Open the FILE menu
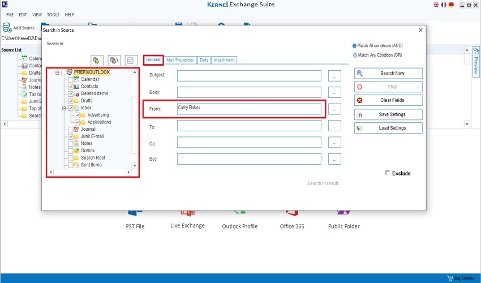This screenshot has width=481, height=283. [x=10, y=15]
